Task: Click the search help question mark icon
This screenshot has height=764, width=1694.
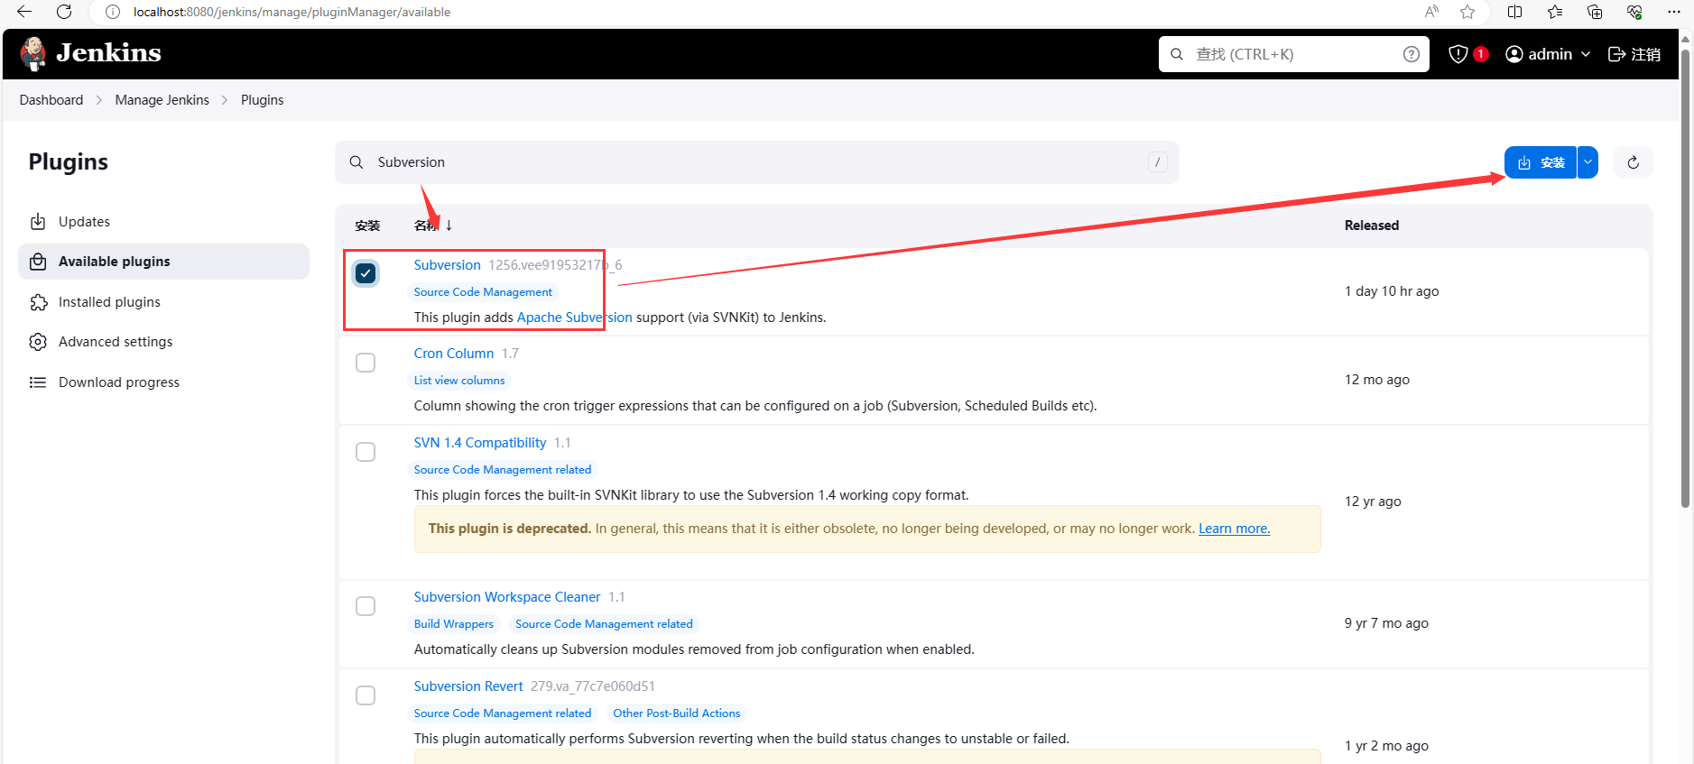Action: click(1412, 54)
